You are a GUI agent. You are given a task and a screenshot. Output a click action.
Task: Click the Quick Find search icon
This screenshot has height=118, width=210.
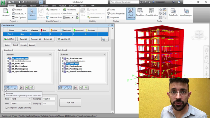click(x=77, y=14)
